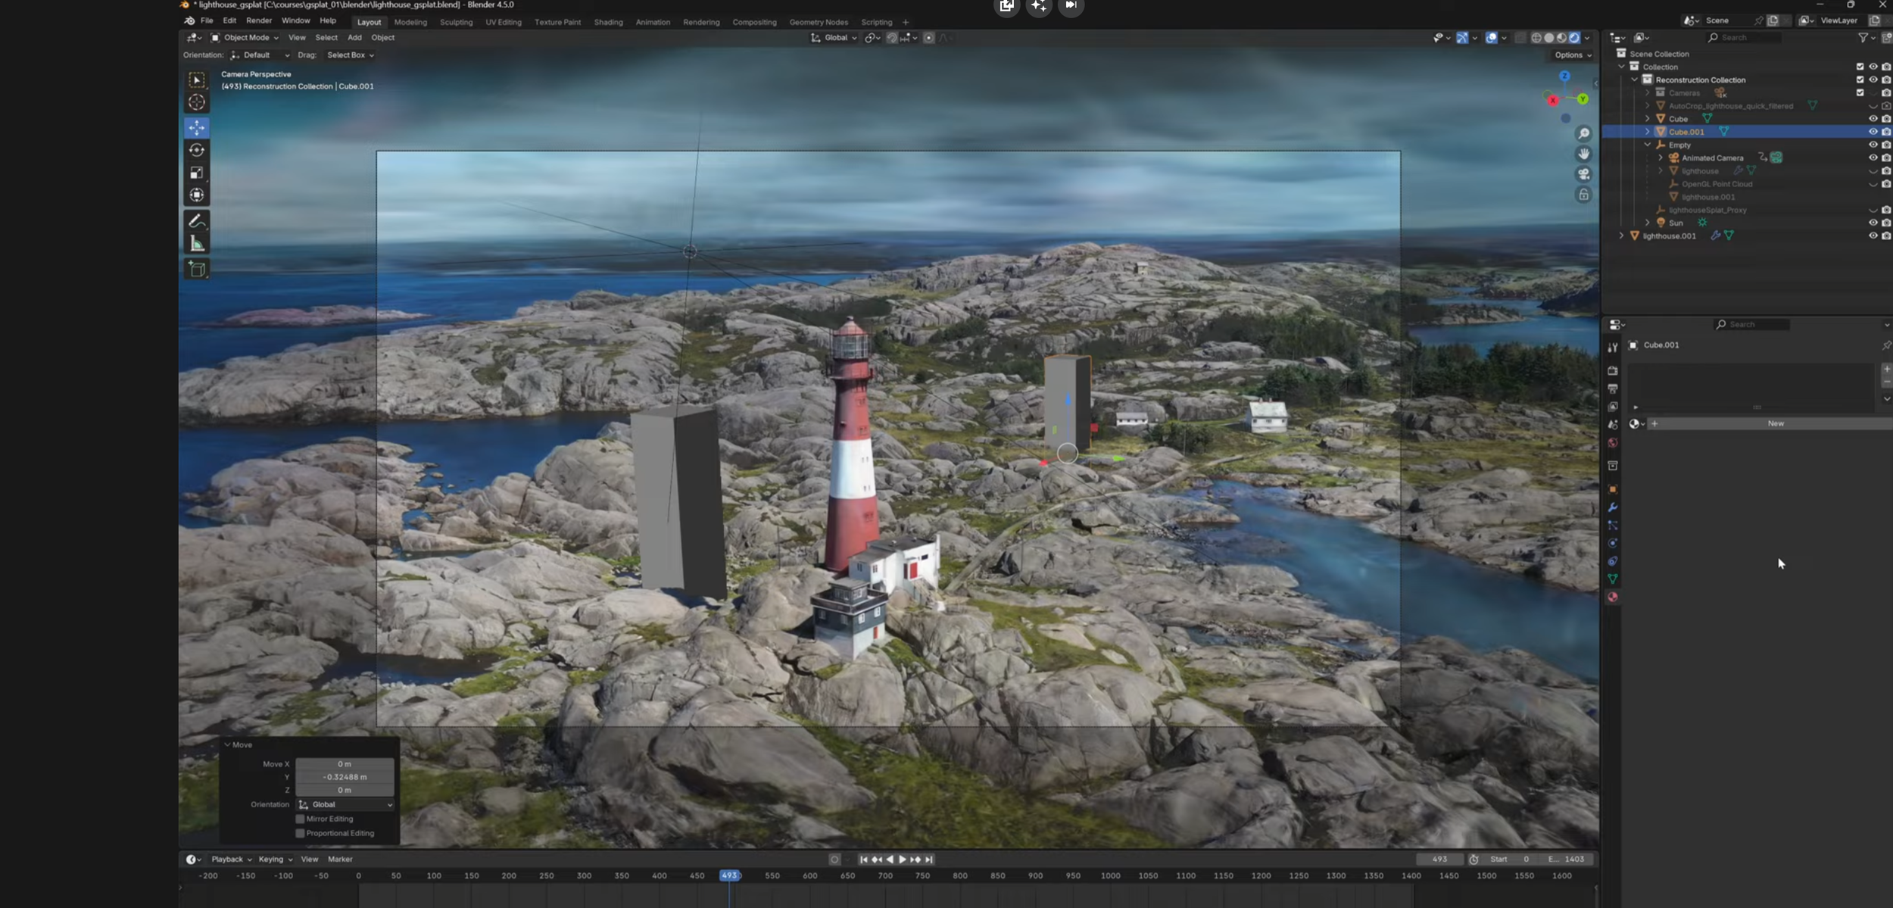Enable the Mirror Editing checkbox
Image resolution: width=1893 pixels, height=908 pixels.
301,819
